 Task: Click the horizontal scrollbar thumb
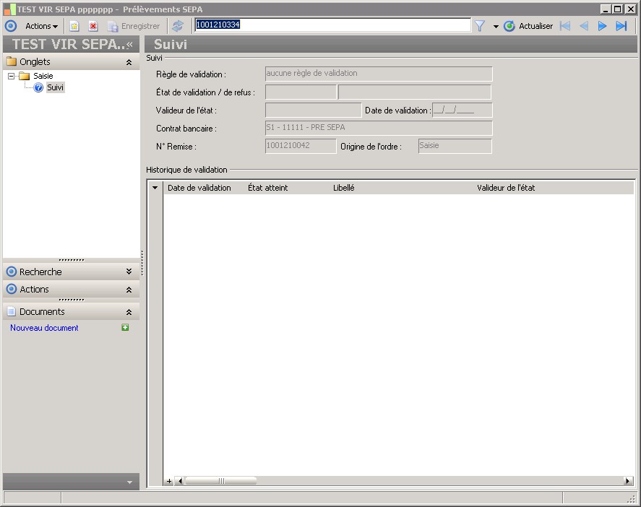click(x=220, y=481)
